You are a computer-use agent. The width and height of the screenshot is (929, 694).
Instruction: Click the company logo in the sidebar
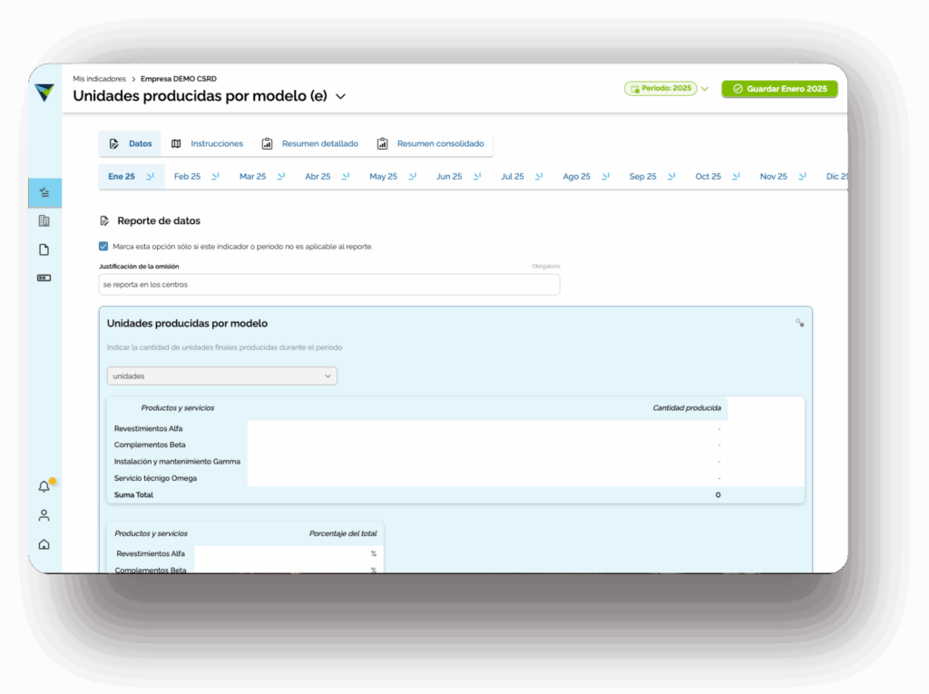click(44, 93)
